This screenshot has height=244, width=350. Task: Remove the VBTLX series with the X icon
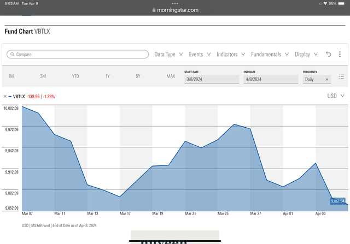tap(5, 96)
